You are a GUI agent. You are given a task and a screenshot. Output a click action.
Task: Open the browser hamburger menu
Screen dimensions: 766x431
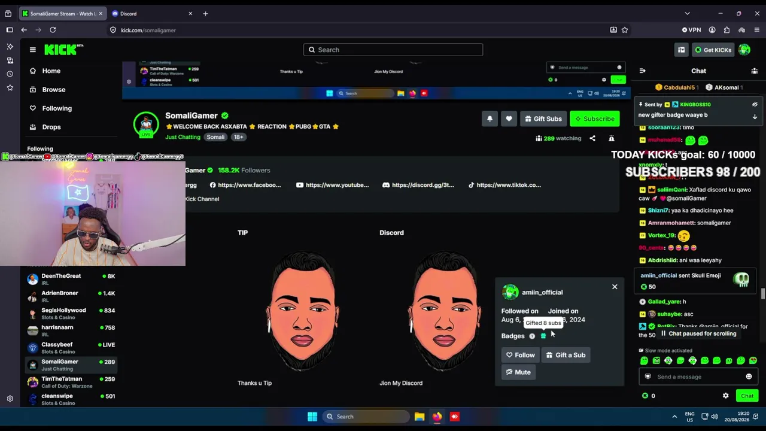click(757, 30)
